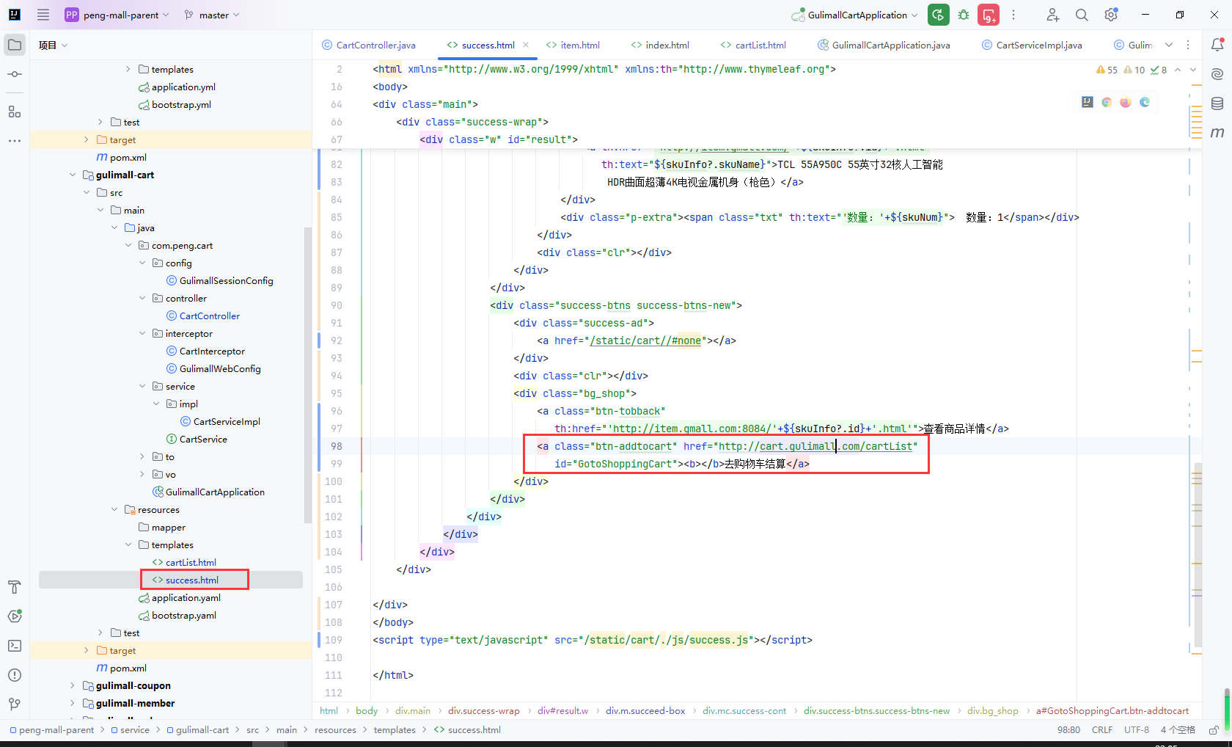The width and height of the screenshot is (1232, 747).
Task: Preview page in Edge browser
Action: click(1145, 102)
